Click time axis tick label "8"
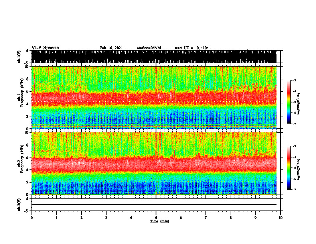 [x=231, y=218]
